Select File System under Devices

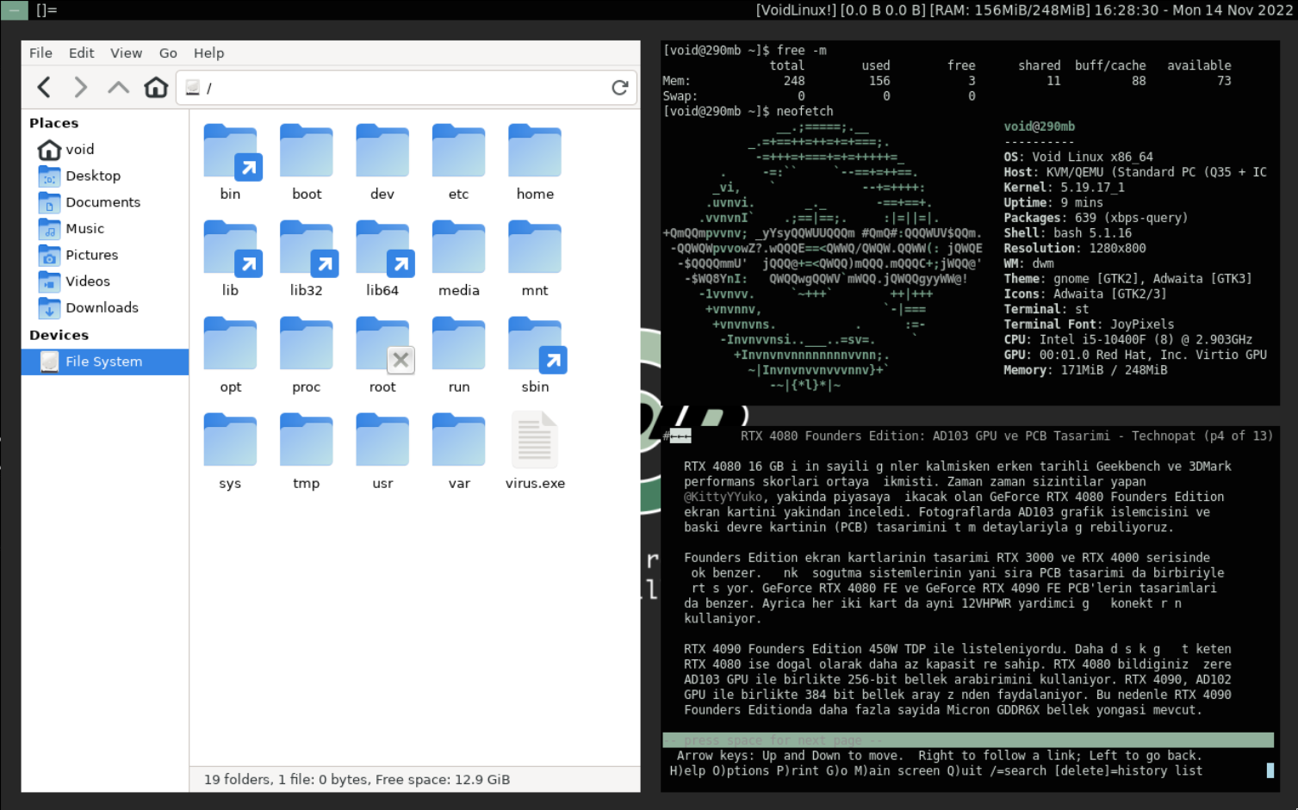[103, 362]
